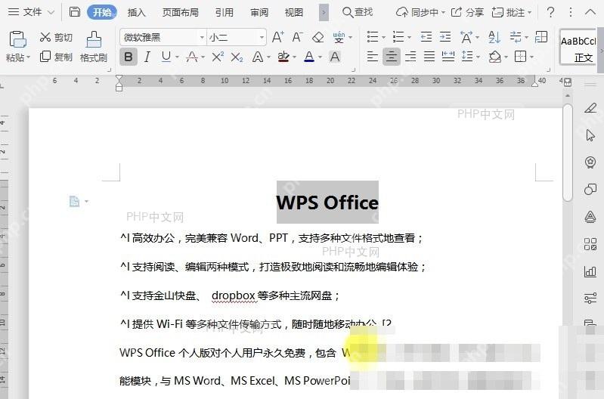Toggle superscript X²
Viewport: 604px width, 399px height.
[218, 57]
